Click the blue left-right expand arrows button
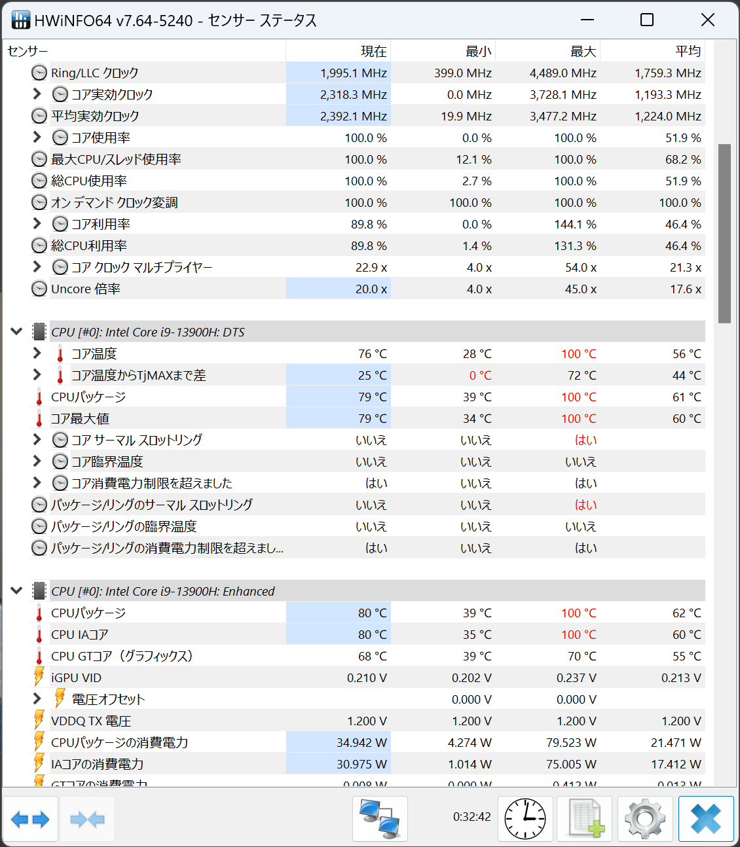The width and height of the screenshot is (740, 847). click(30, 819)
